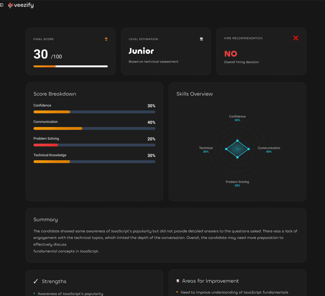Click the diamond shape in the radar chart

[237, 149]
